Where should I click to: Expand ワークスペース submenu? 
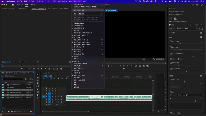click(x=88, y=4)
